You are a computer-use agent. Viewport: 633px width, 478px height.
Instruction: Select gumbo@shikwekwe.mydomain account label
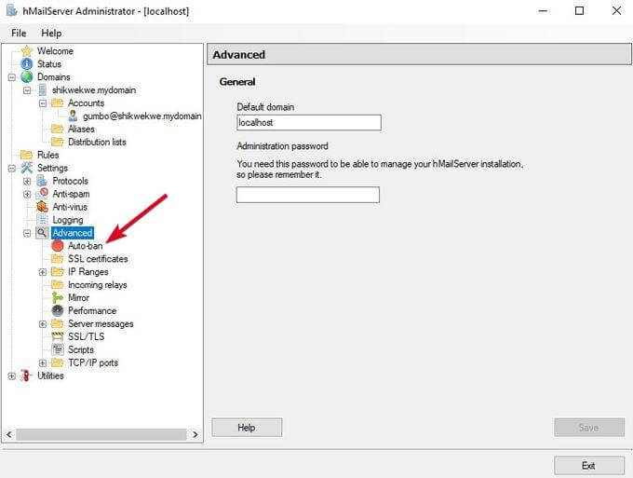click(142, 116)
